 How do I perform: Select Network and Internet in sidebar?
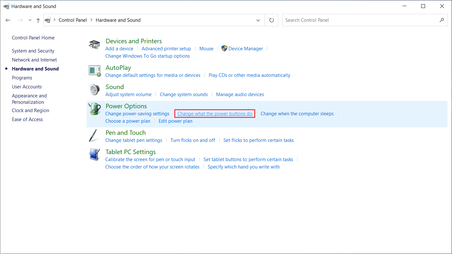tap(34, 60)
